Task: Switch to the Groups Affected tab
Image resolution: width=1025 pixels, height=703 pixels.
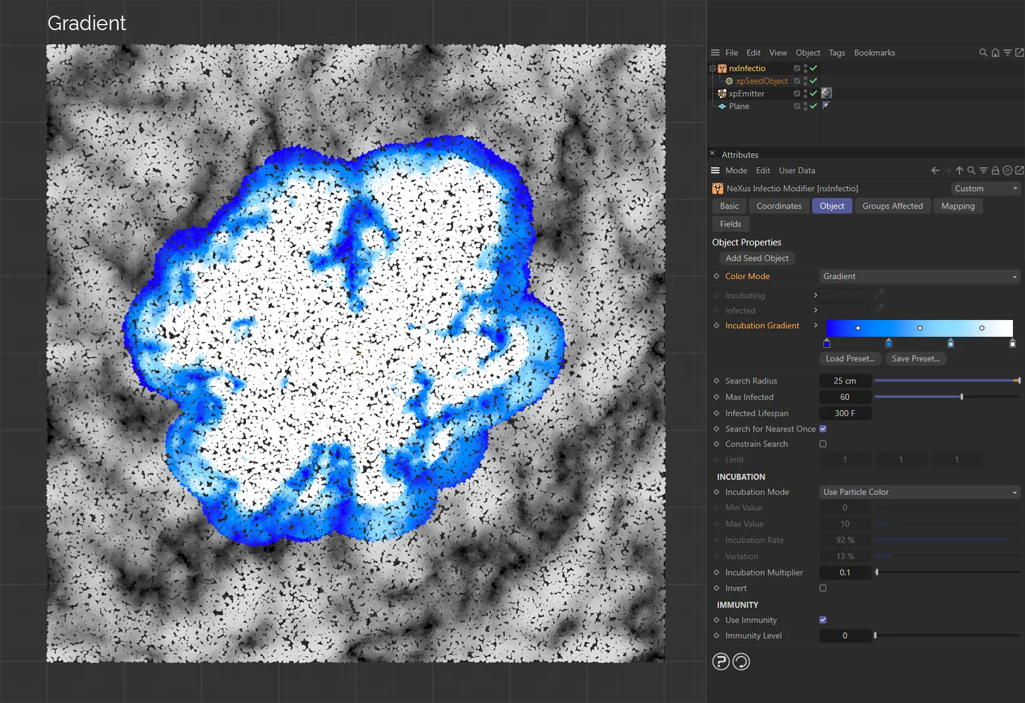Action: point(892,206)
